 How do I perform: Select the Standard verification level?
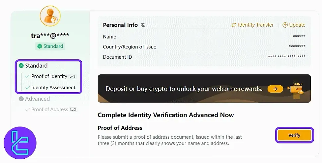point(36,66)
